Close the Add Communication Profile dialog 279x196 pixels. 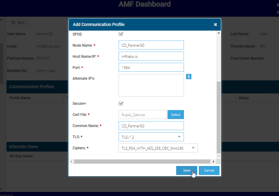[x=215, y=25]
